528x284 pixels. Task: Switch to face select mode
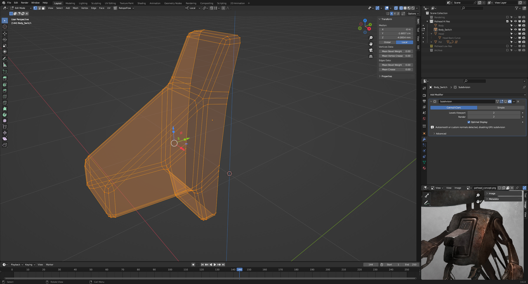click(x=43, y=8)
